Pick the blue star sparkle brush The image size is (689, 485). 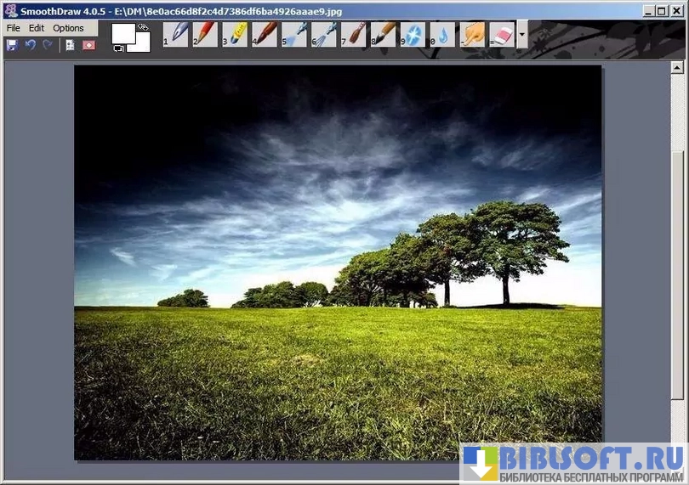click(413, 34)
